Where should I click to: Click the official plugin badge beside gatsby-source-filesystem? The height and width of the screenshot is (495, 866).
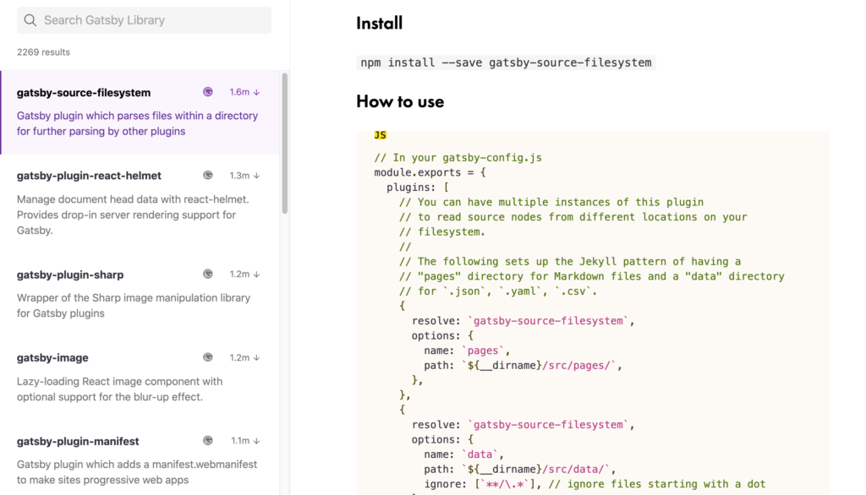tap(208, 92)
